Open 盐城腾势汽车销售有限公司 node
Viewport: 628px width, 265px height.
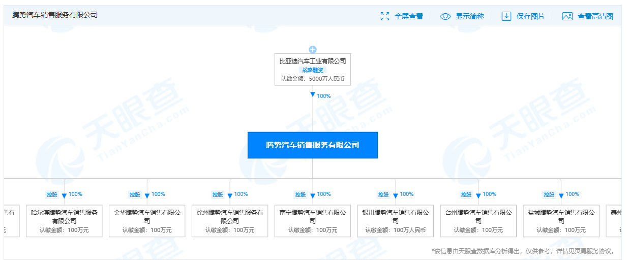click(x=561, y=221)
